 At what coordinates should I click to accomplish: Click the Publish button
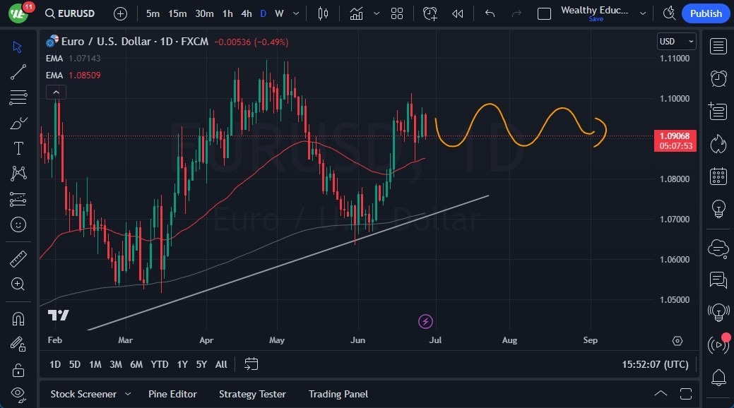pyautogui.click(x=705, y=13)
